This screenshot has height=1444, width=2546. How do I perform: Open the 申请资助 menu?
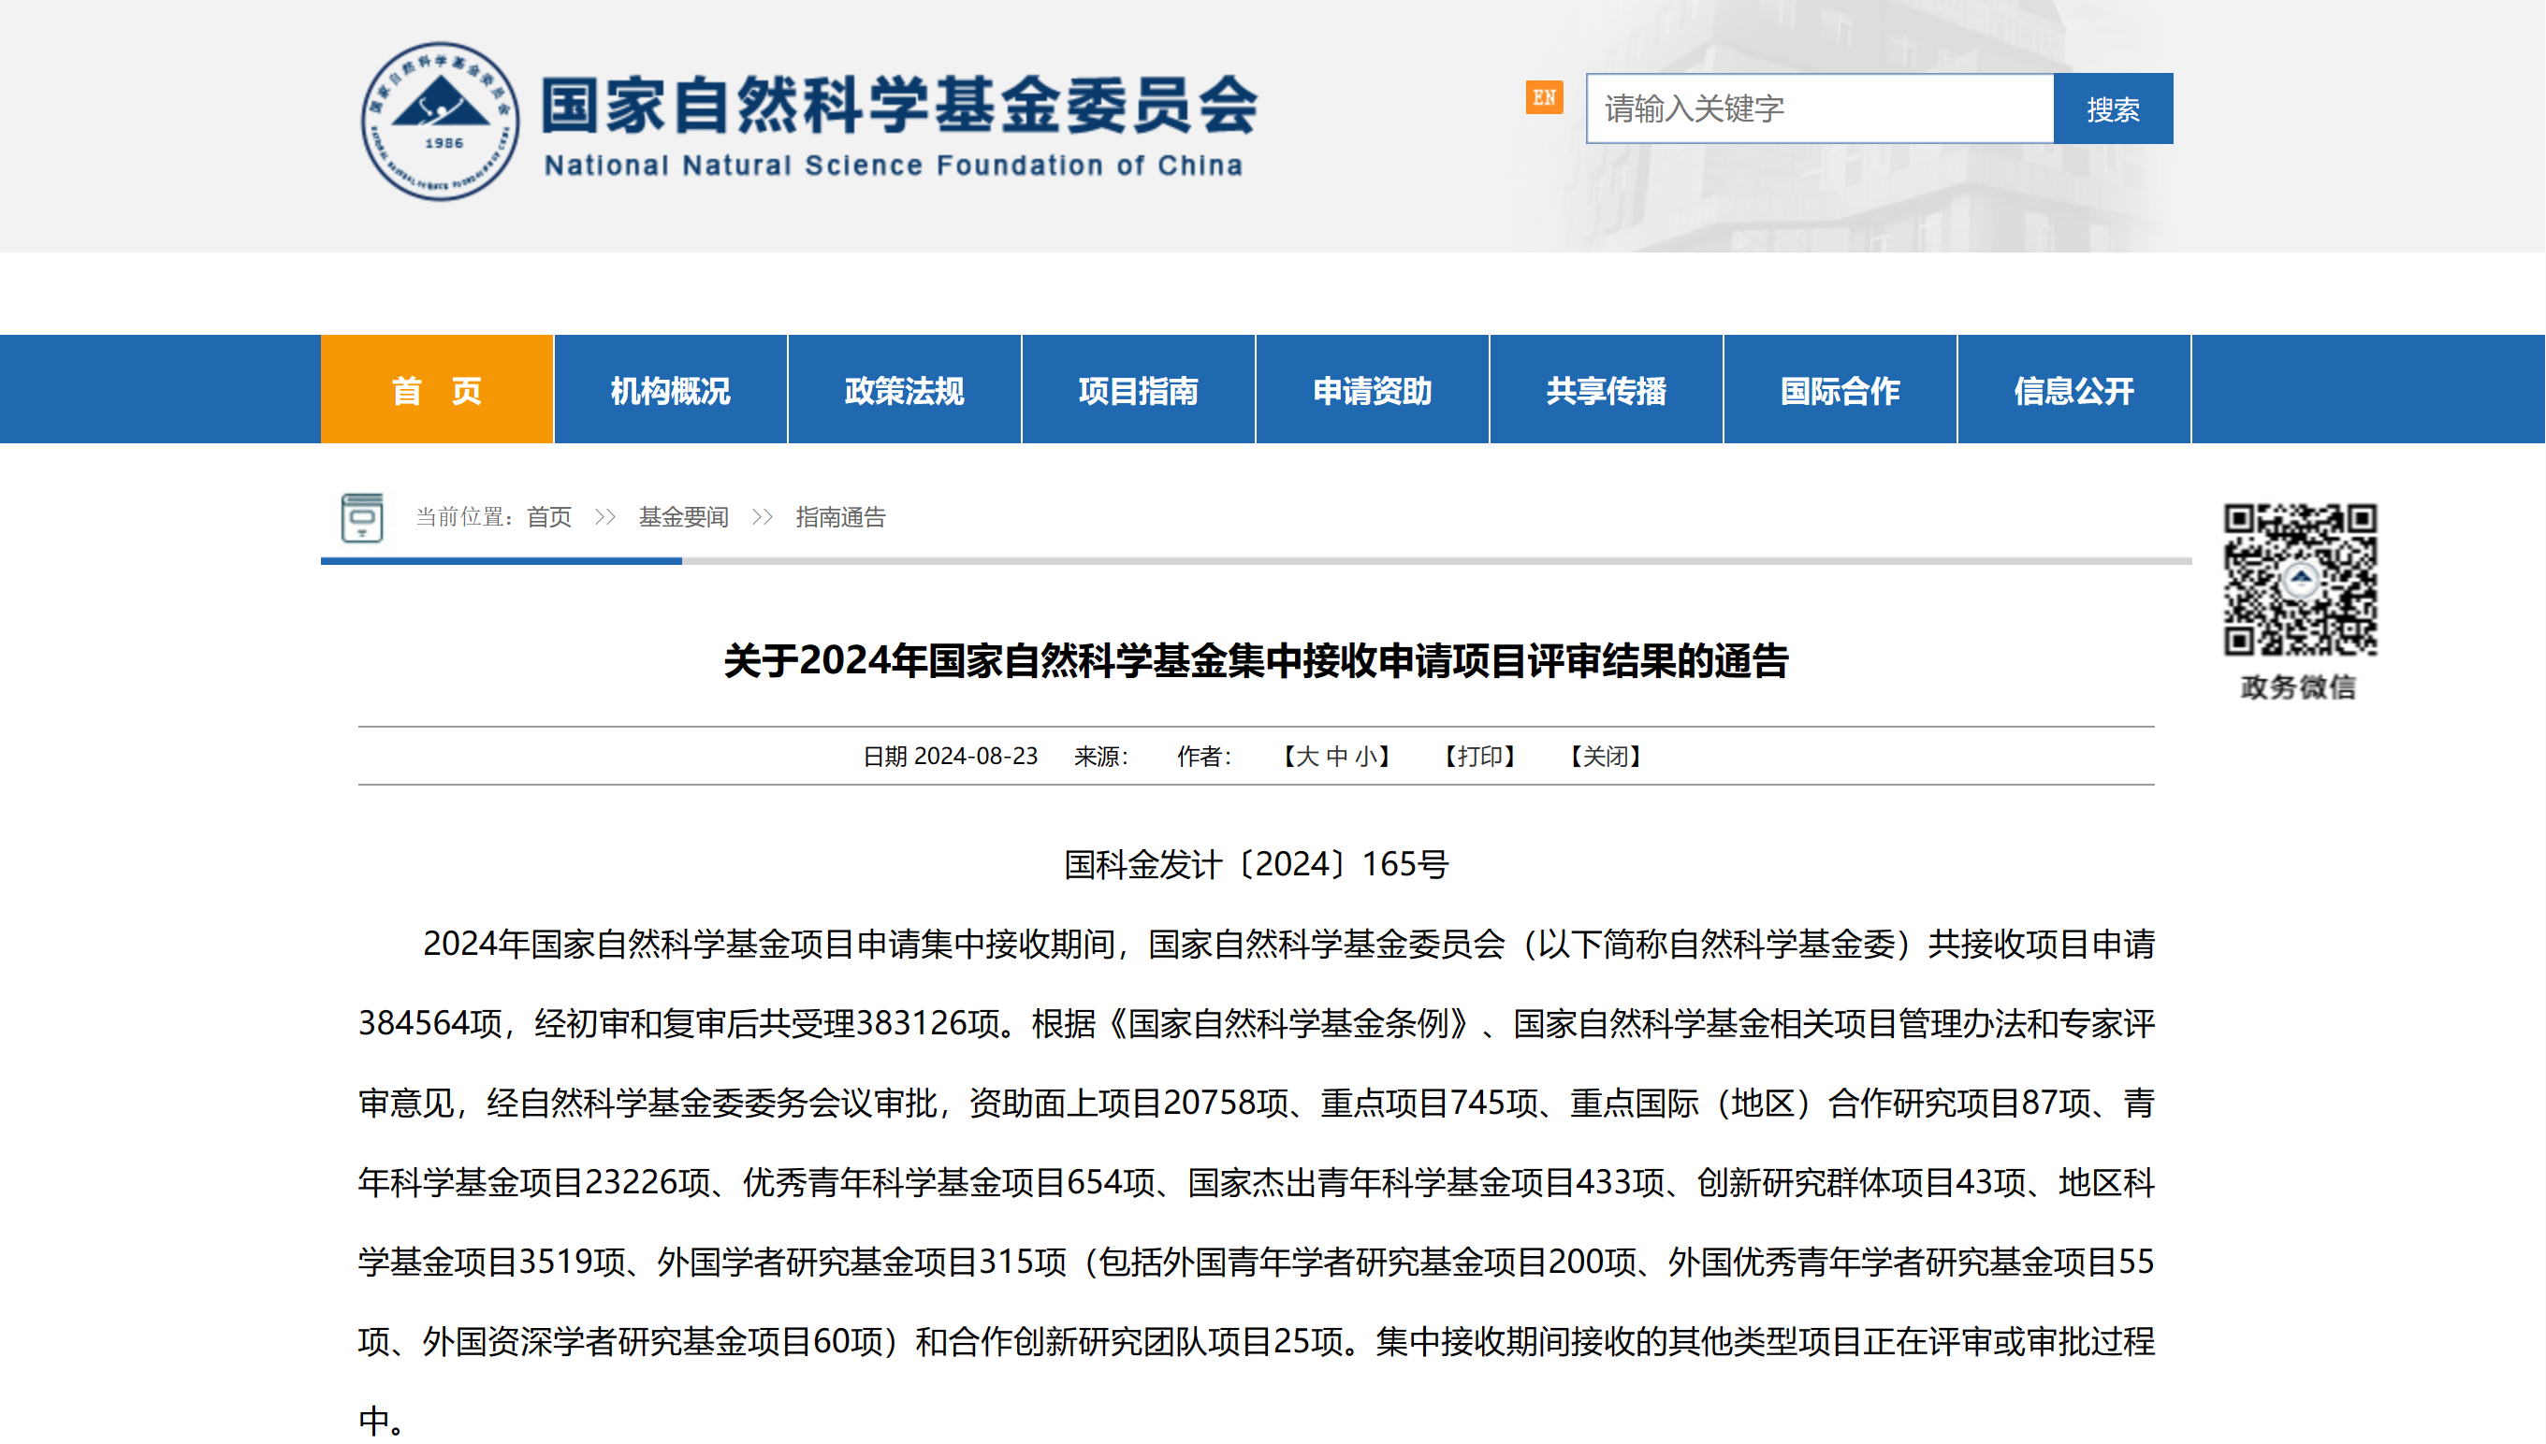(x=1373, y=390)
